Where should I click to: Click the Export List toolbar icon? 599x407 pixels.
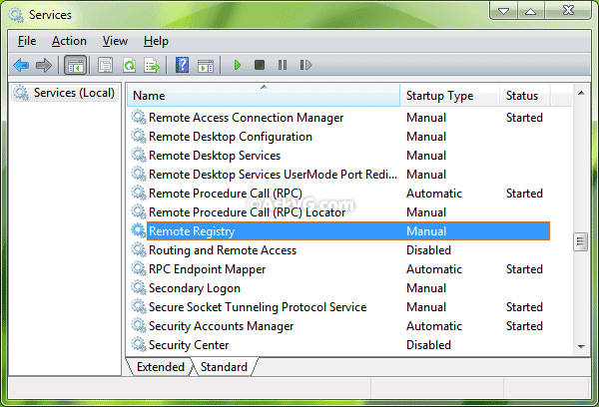click(x=152, y=65)
